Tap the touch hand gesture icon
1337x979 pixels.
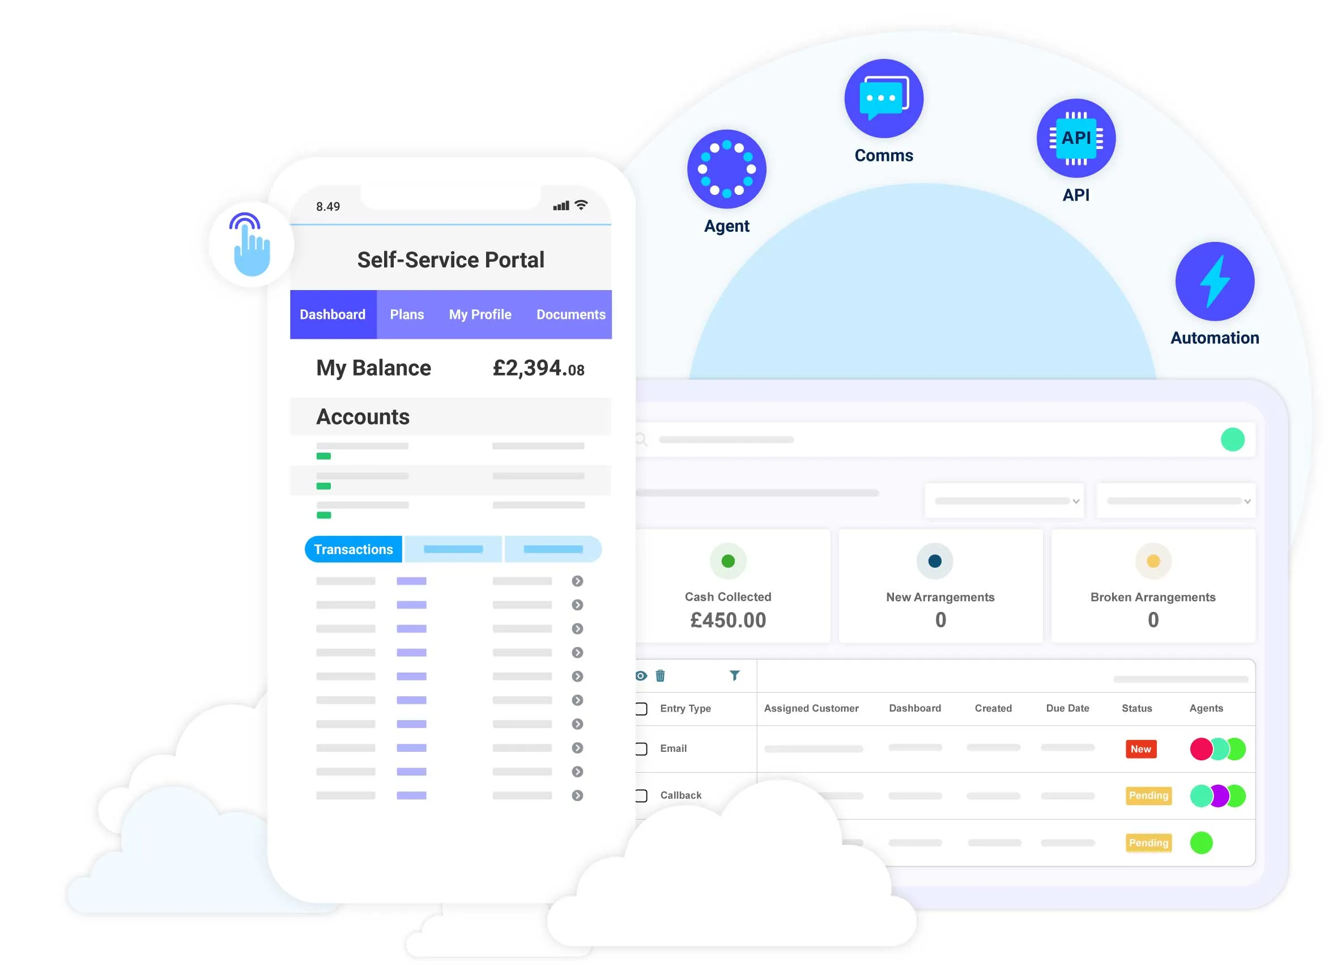coord(252,244)
